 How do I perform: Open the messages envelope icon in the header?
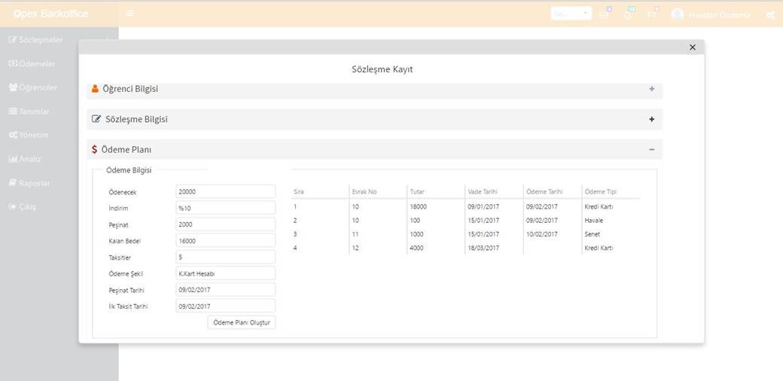tap(605, 14)
